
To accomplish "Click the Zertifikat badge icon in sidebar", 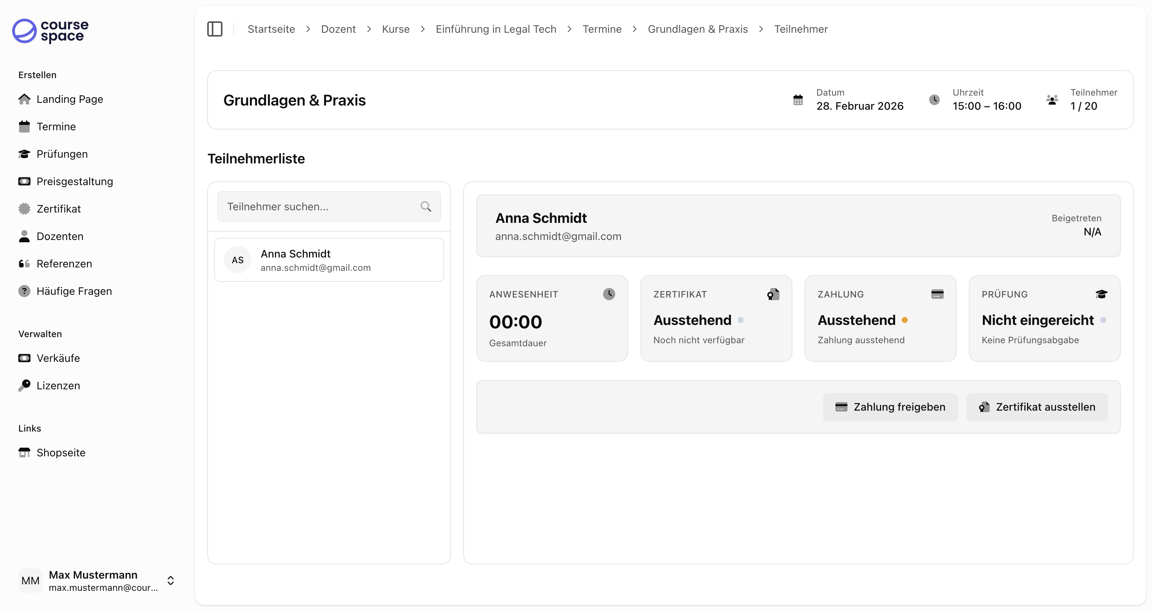I will 24,209.
